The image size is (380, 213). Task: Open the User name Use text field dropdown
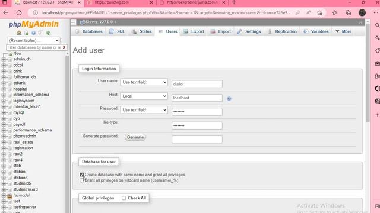coord(144,82)
